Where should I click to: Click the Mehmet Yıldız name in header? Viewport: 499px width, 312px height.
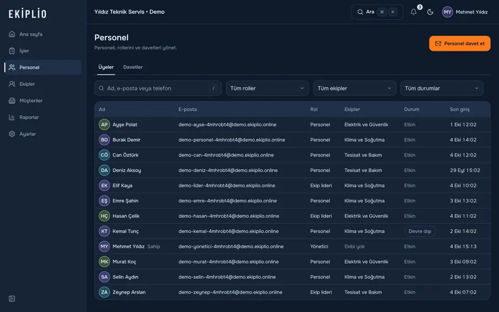pos(471,12)
